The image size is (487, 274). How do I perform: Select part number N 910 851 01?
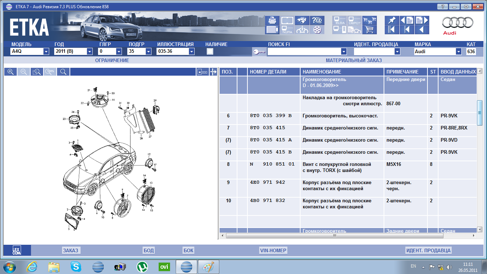[272, 164]
